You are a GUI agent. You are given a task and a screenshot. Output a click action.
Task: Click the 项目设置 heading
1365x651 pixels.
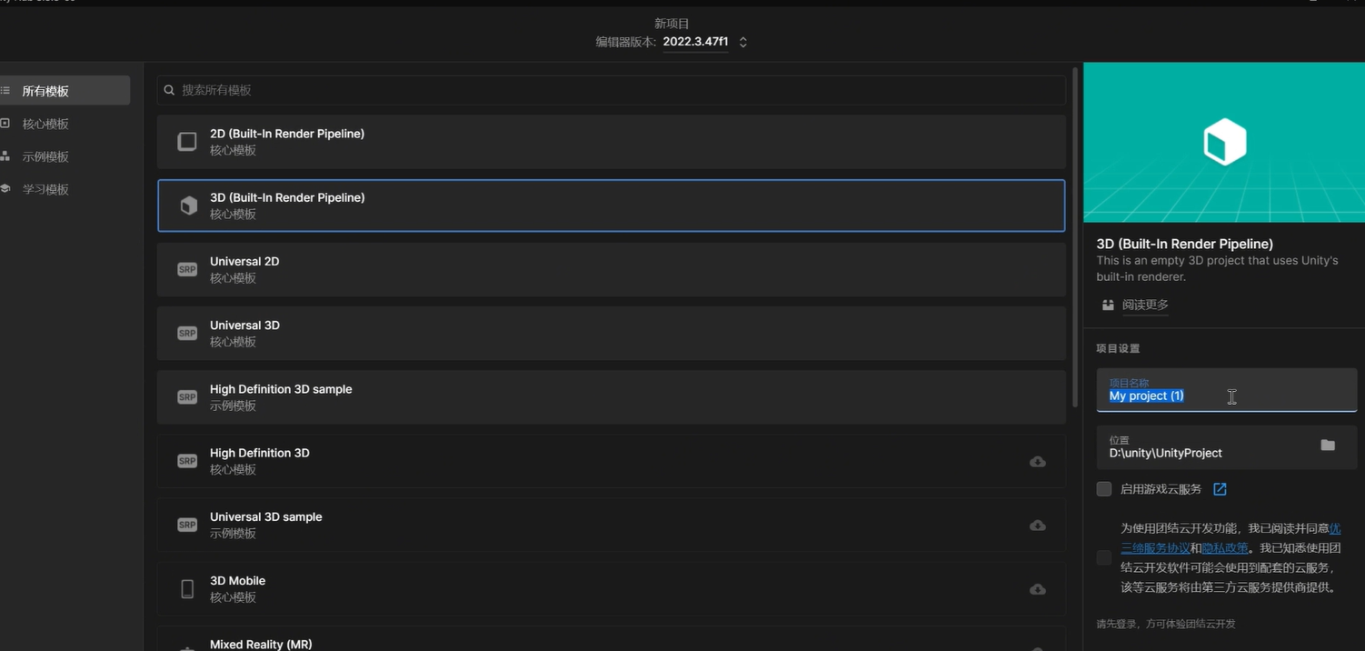(1118, 348)
